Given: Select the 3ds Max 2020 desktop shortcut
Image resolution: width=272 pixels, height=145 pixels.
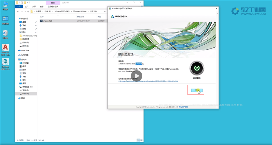Looking at the screenshot, I should [5, 64].
